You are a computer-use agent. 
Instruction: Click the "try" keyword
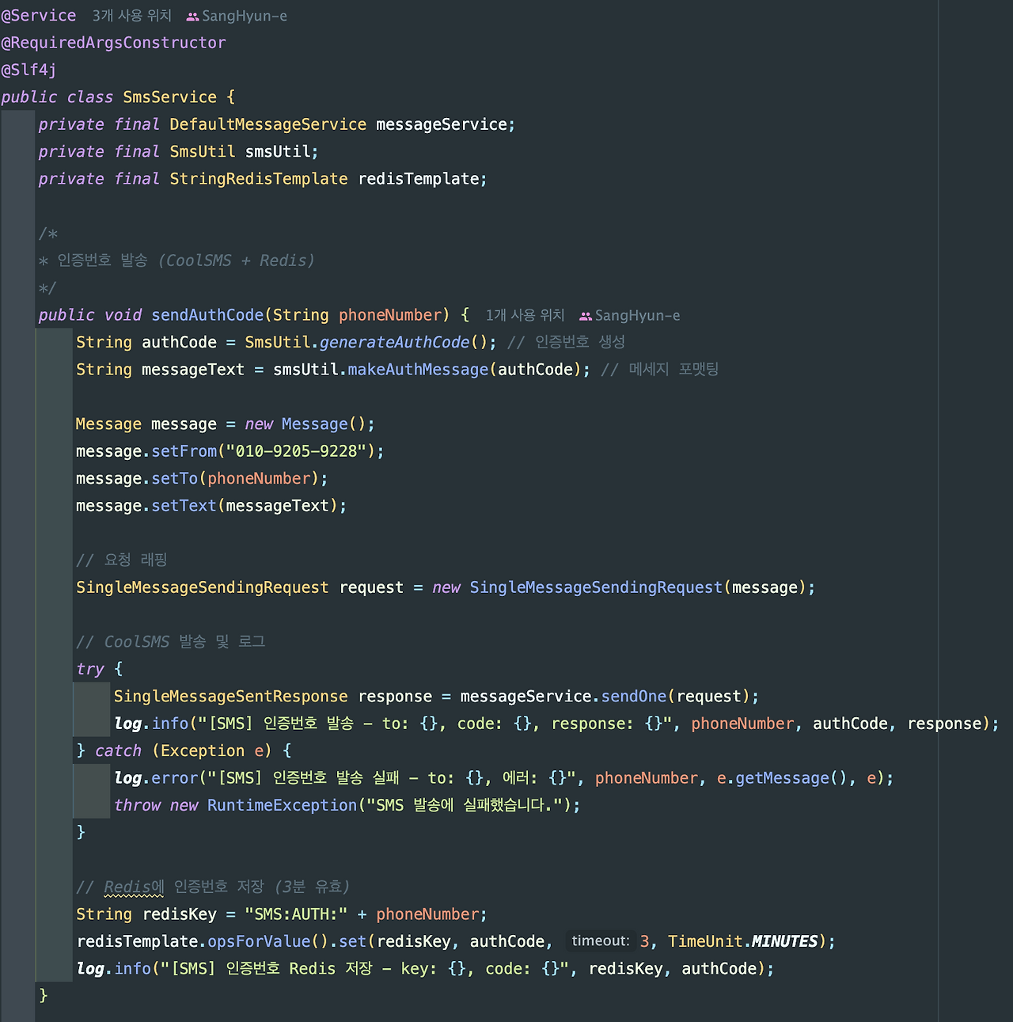click(90, 669)
